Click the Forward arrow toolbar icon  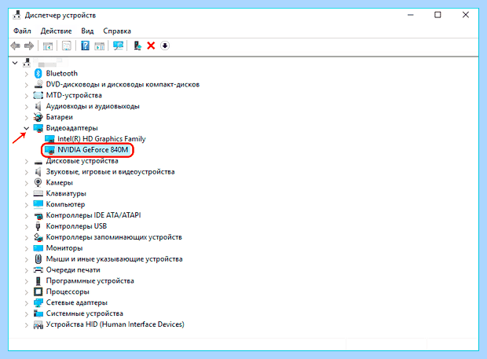pyautogui.click(x=29, y=46)
